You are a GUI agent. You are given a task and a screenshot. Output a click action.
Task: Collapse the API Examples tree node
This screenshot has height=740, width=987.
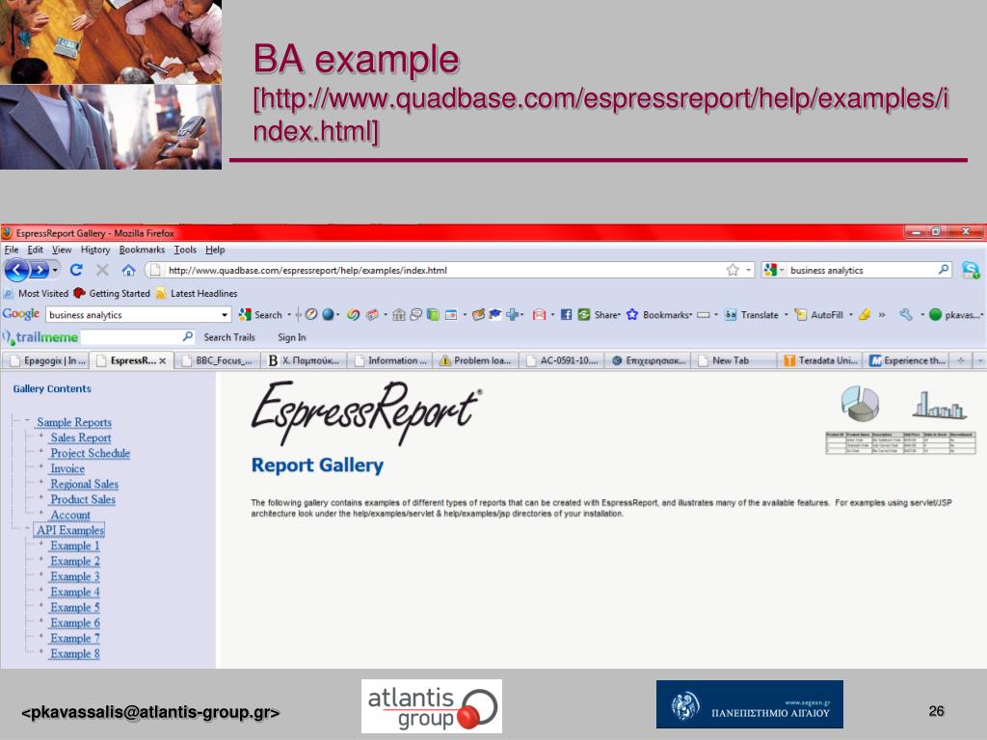click(x=28, y=529)
